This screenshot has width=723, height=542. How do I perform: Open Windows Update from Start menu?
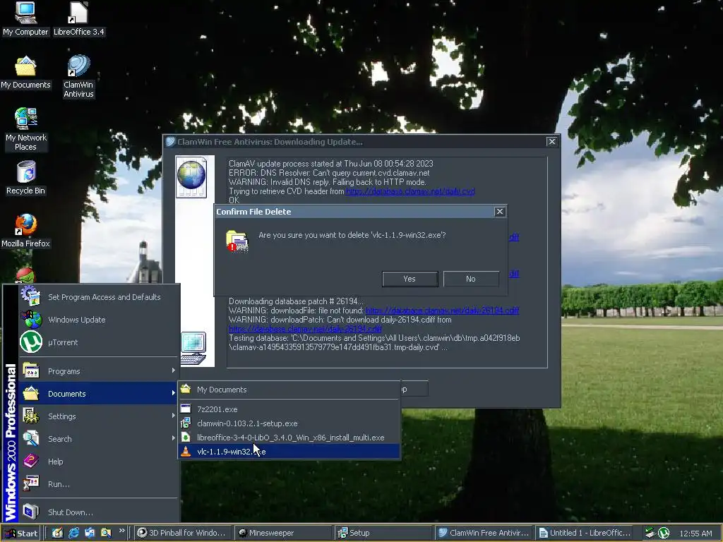(98, 320)
